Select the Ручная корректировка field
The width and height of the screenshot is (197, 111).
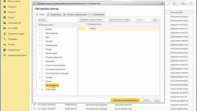coord(55,65)
